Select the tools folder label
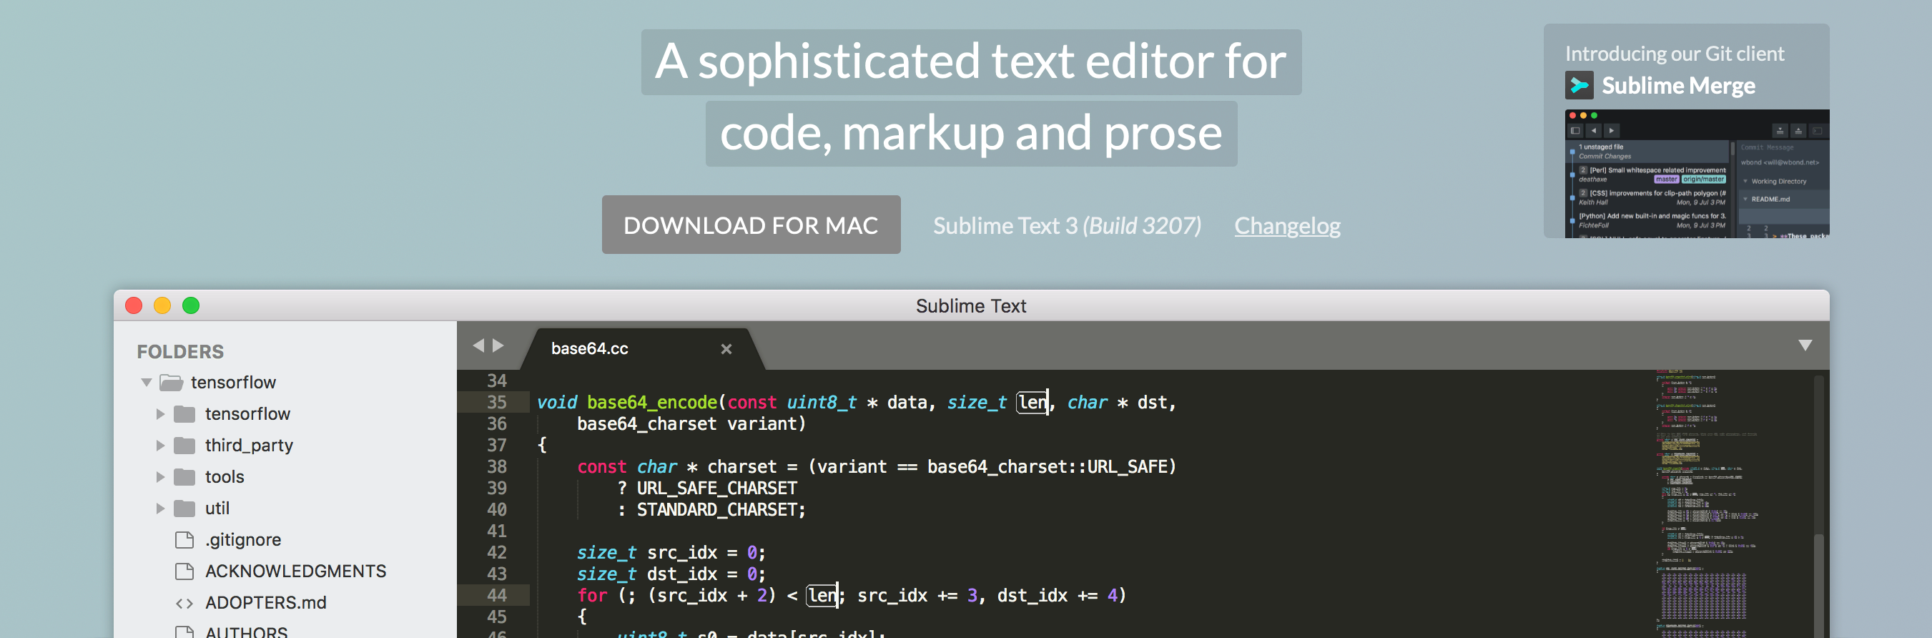This screenshot has height=638, width=1932. click(225, 476)
